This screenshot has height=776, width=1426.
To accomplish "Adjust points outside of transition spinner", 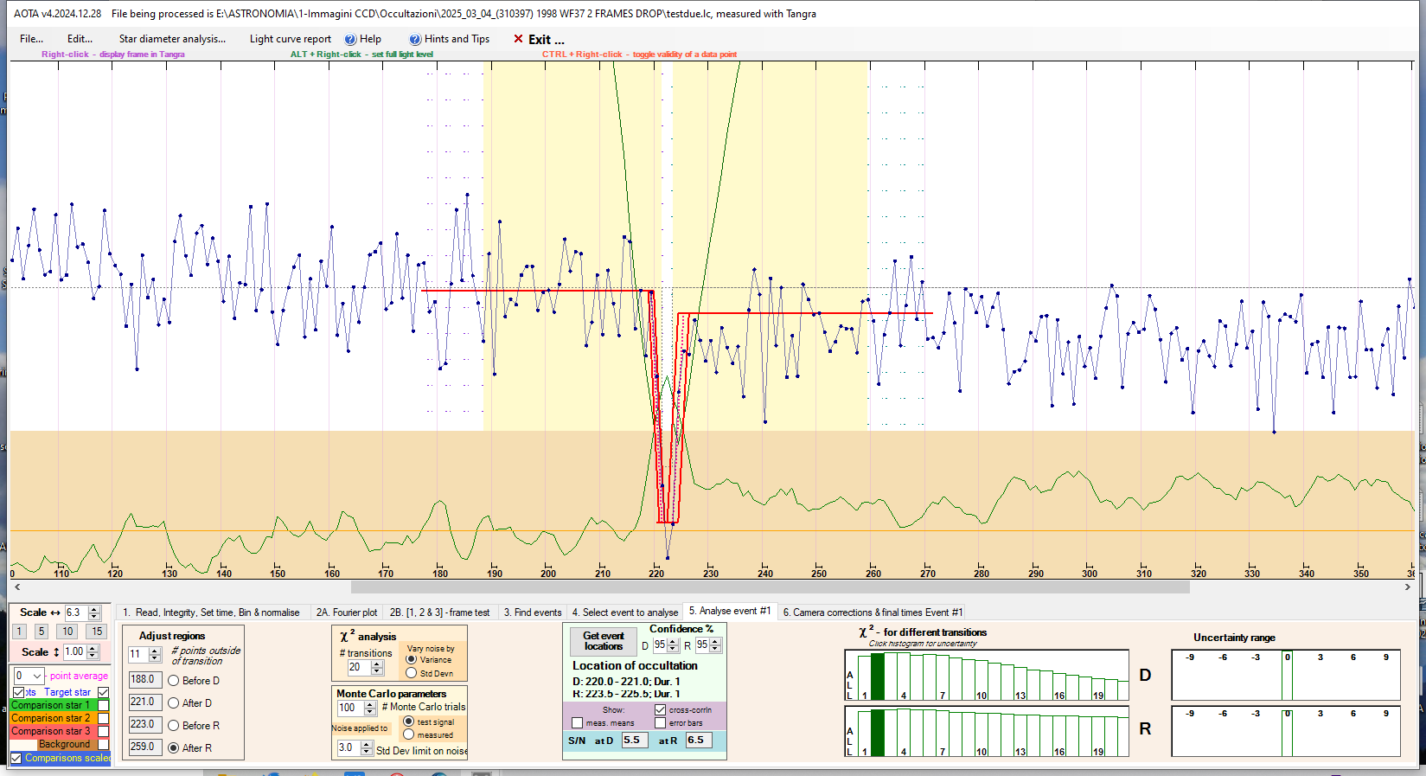I will tap(155, 655).
